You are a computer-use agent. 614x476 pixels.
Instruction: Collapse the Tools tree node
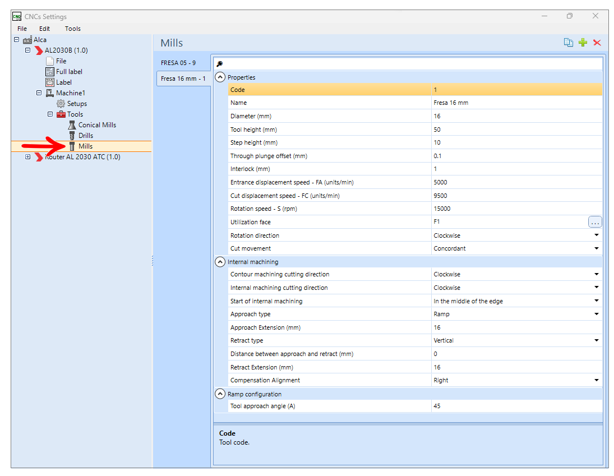pyautogui.click(x=50, y=114)
